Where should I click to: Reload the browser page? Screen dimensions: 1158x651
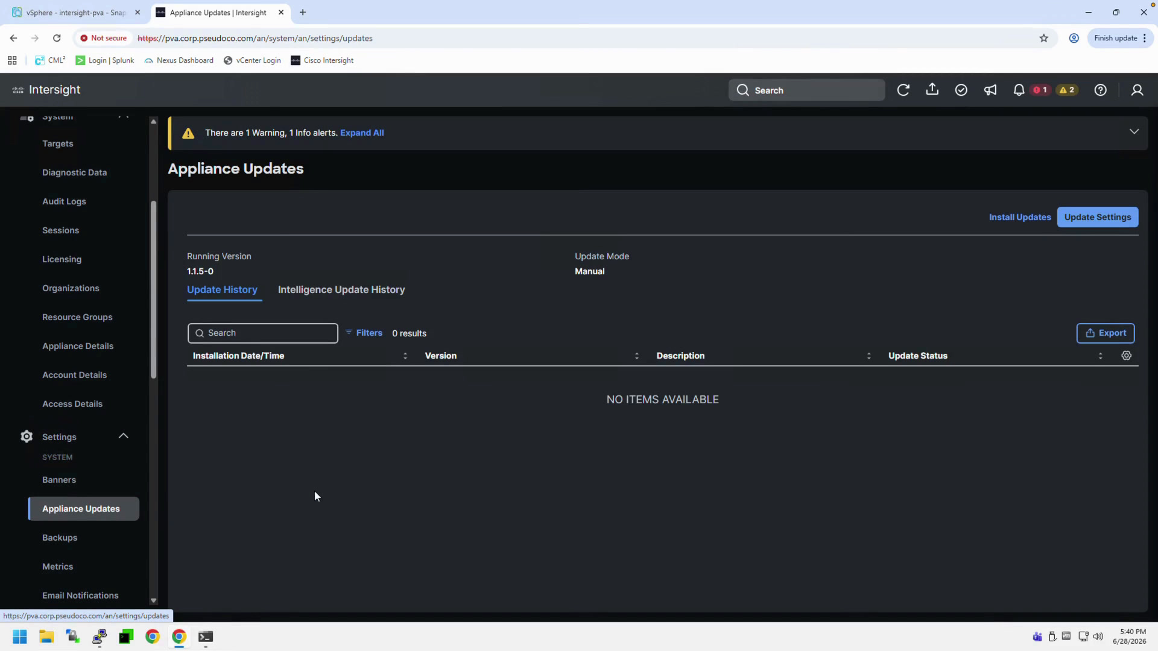tap(57, 38)
